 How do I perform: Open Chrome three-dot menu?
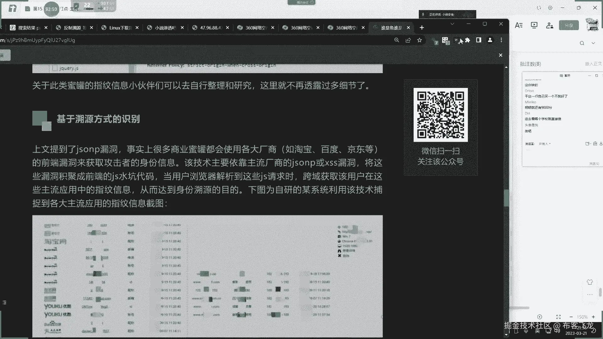501,40
